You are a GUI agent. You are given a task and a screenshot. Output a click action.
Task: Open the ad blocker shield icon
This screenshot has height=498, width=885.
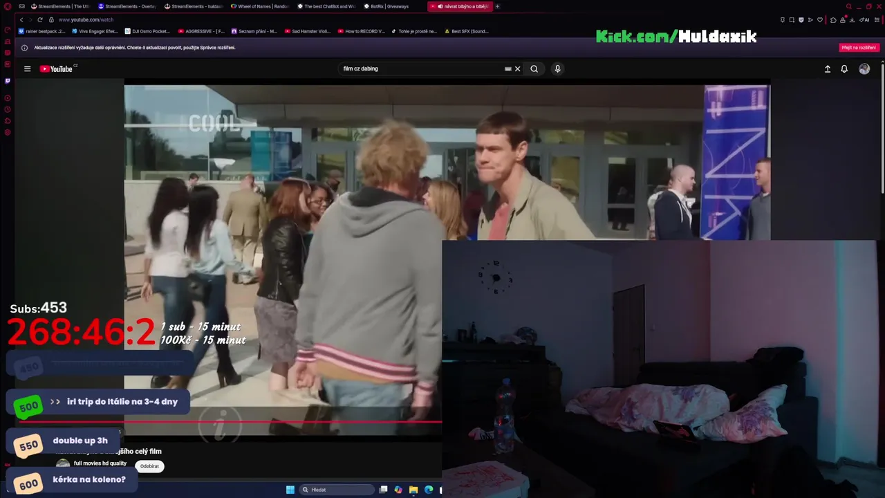click(x=801, y=19)
